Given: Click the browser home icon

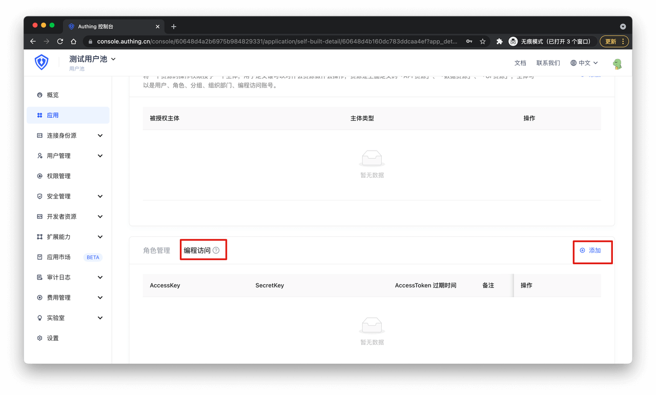Looking at the screenshot, I should click(x=74, y=41).
